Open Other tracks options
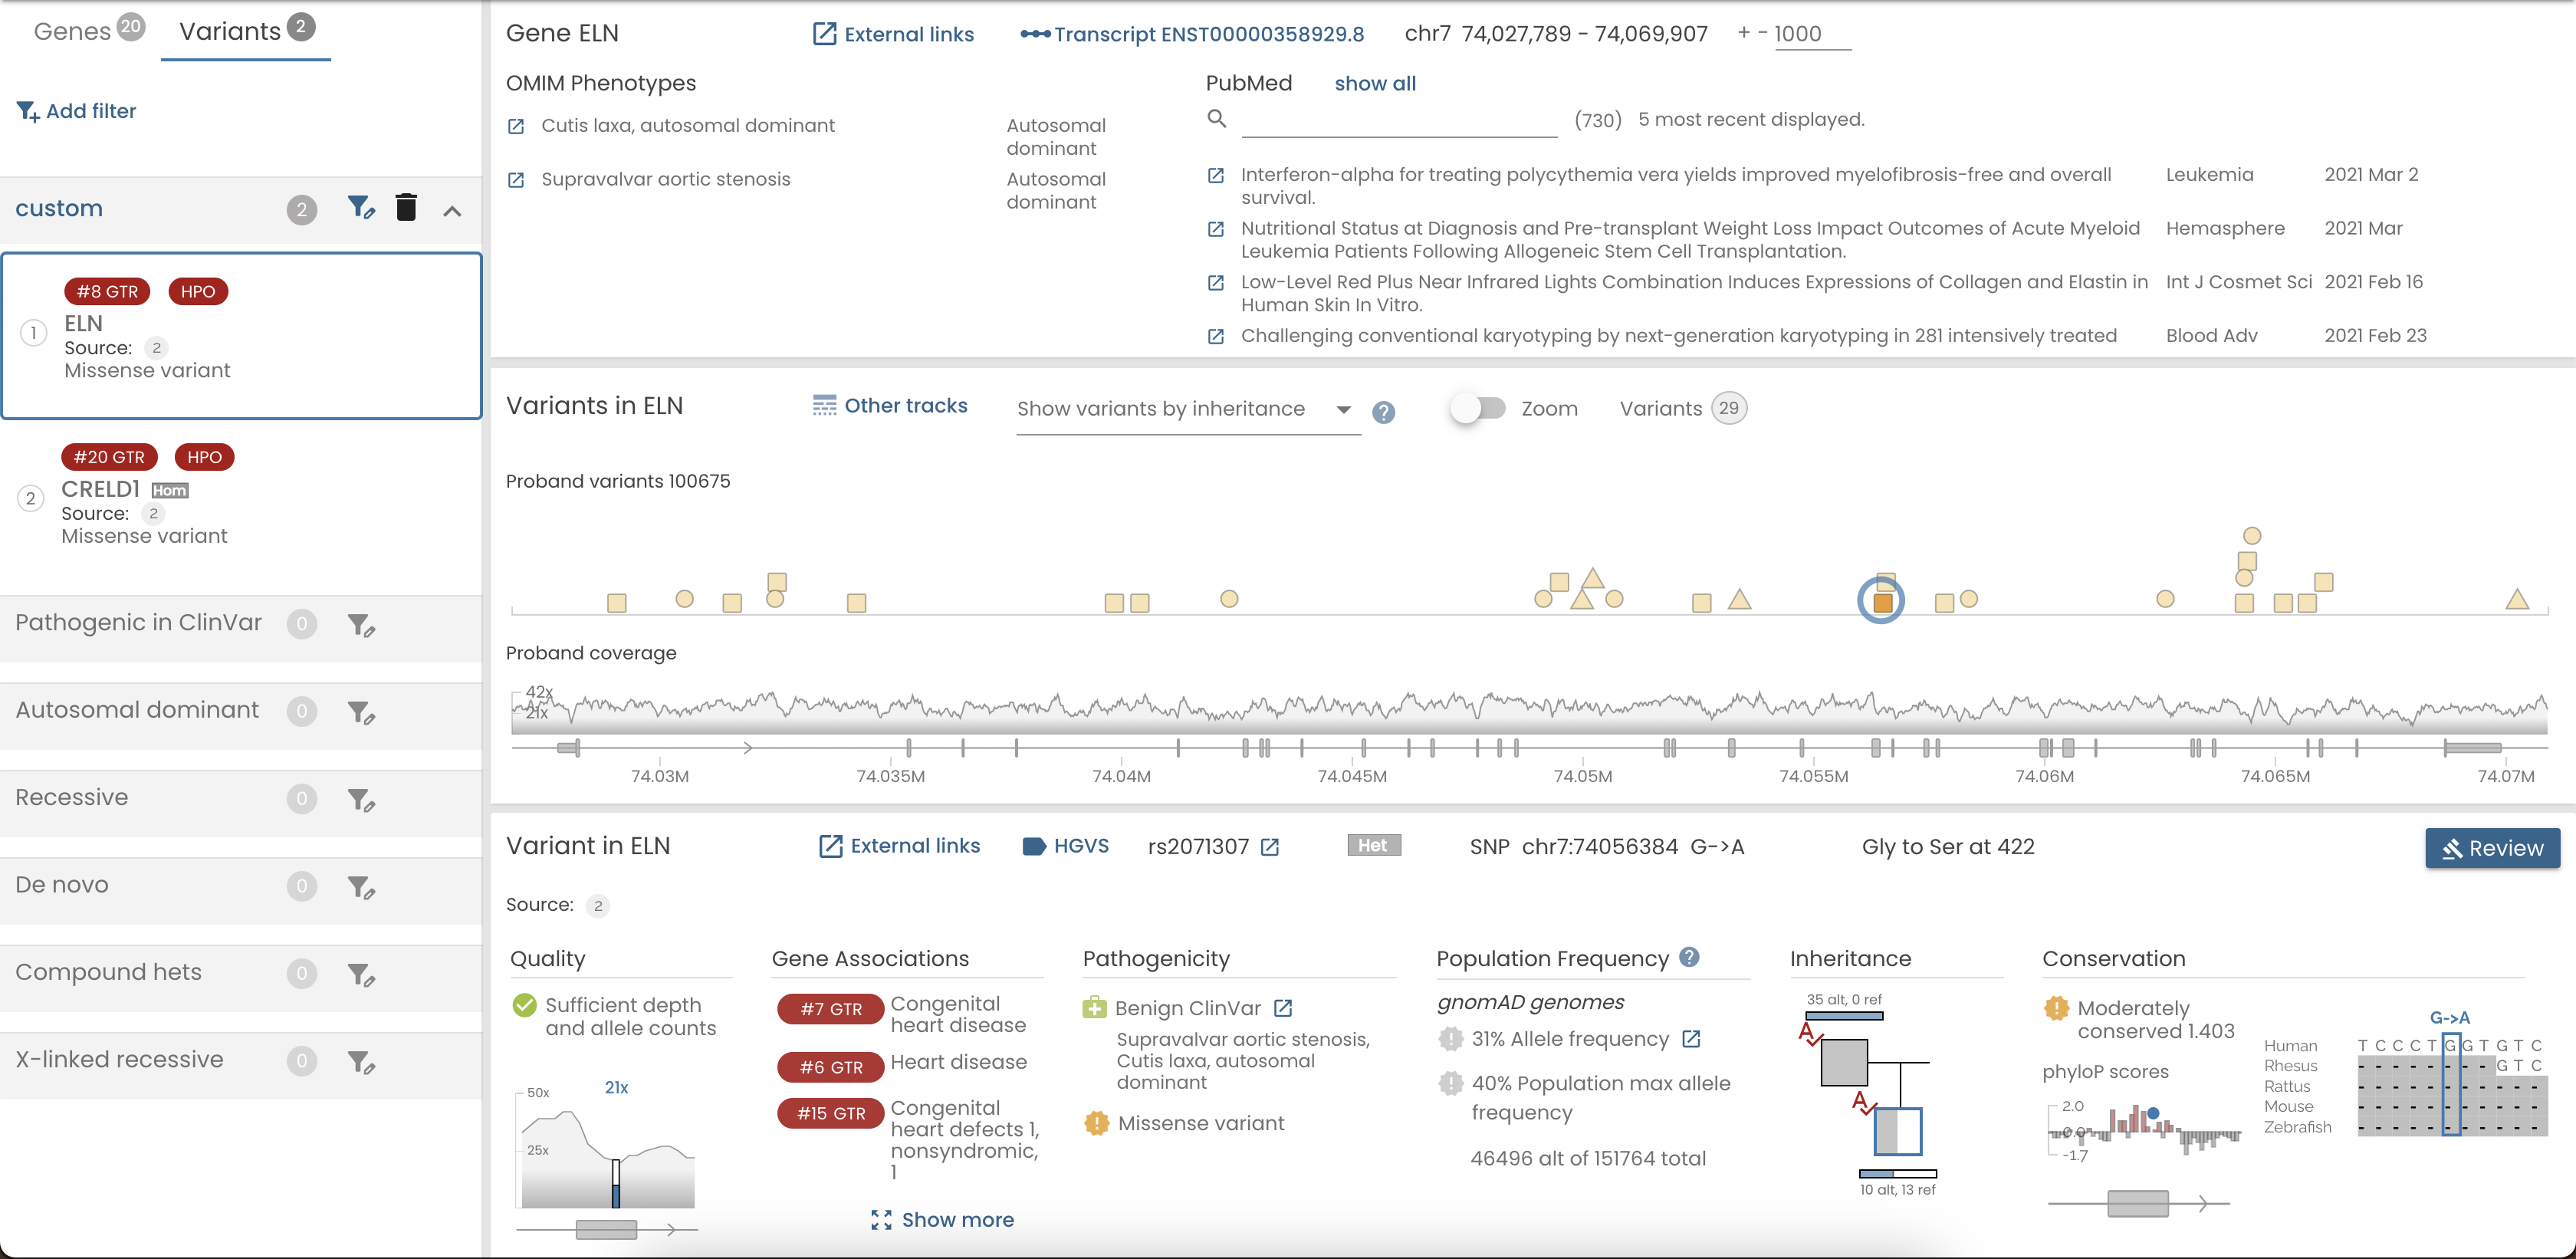The height and width of the screenshot is (1259, 2576). click(x=890, y=406)
